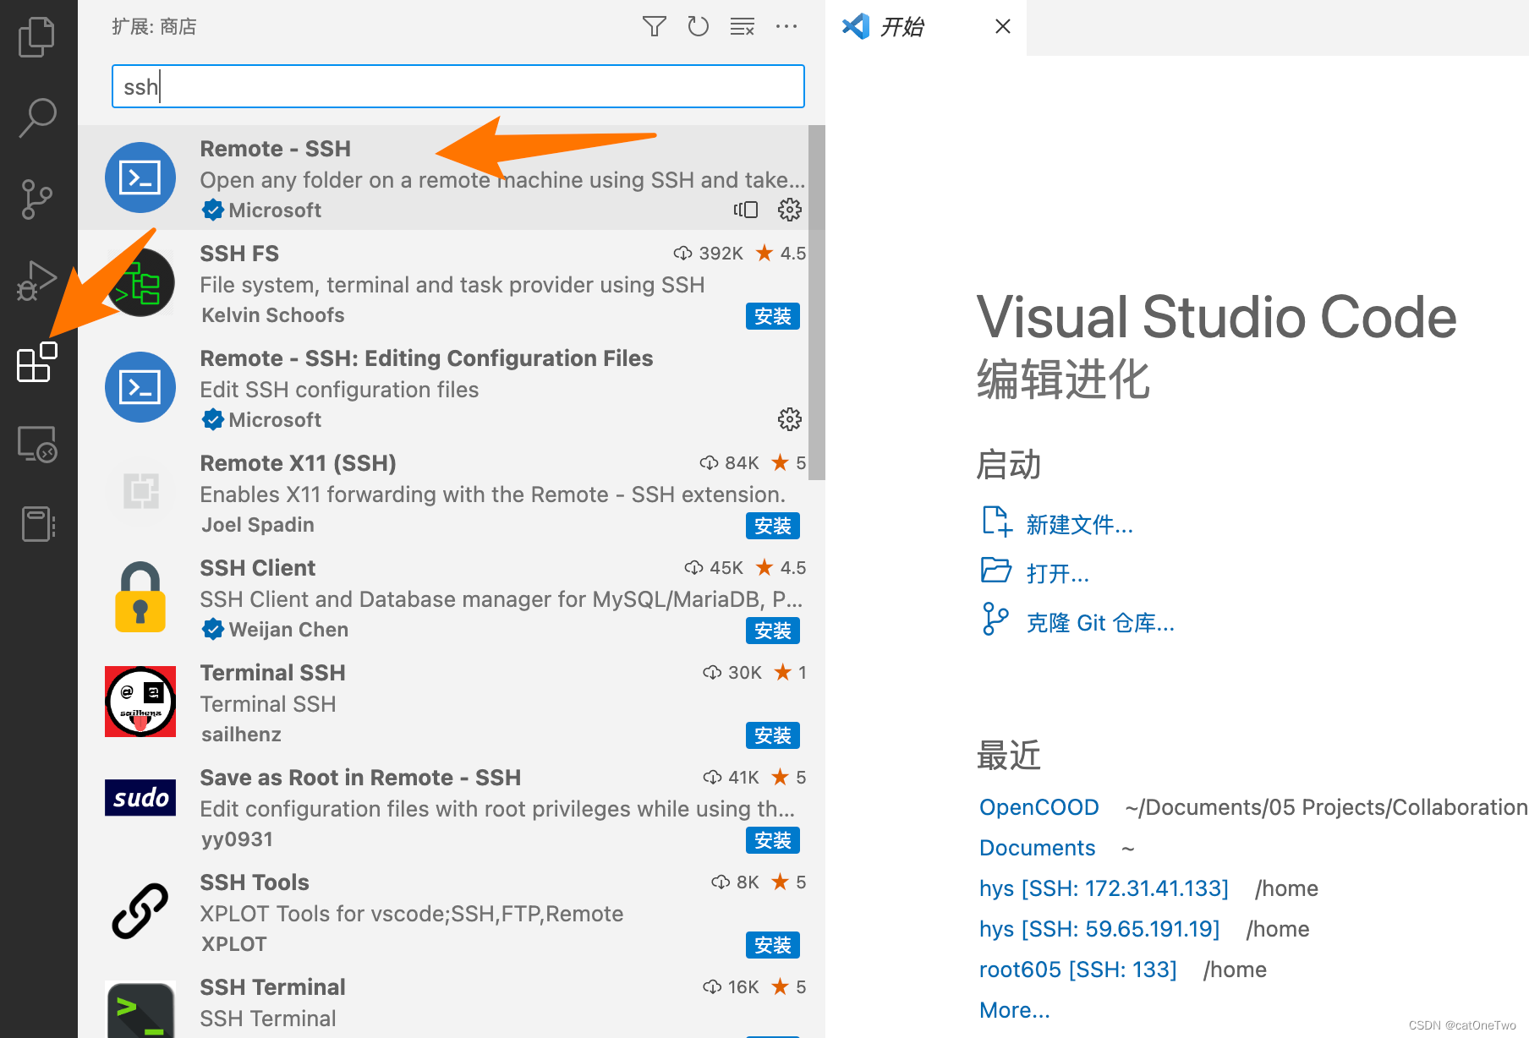Select the Terminal SSH extension icon

(x=140, y=702)
